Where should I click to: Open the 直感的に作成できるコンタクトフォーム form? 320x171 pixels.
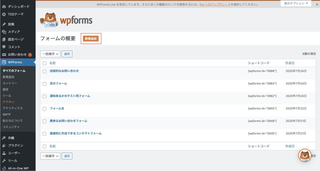tap(76, 133)
